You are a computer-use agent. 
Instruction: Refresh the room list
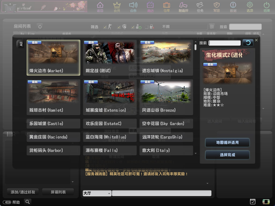(40, 27)
